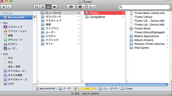Open アプリケーション in sidebar
Image resolution: width=172 pixels, height=96 pixels.
pos(15,31)
